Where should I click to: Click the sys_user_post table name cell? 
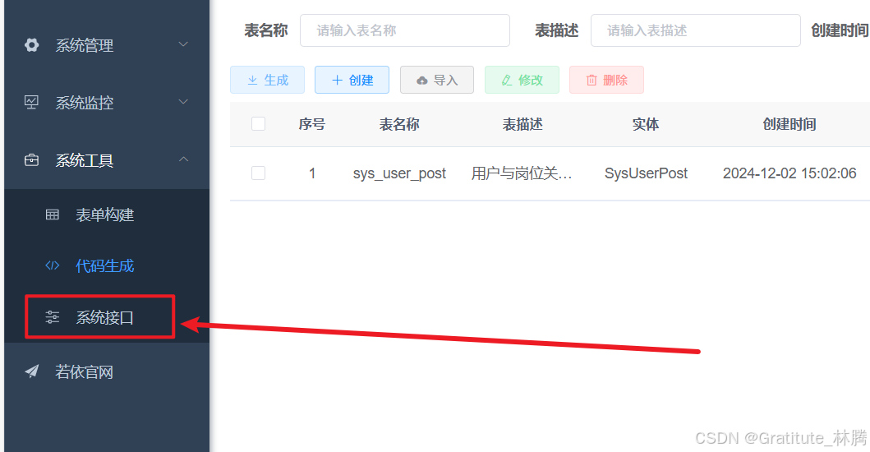pos(399,173)
